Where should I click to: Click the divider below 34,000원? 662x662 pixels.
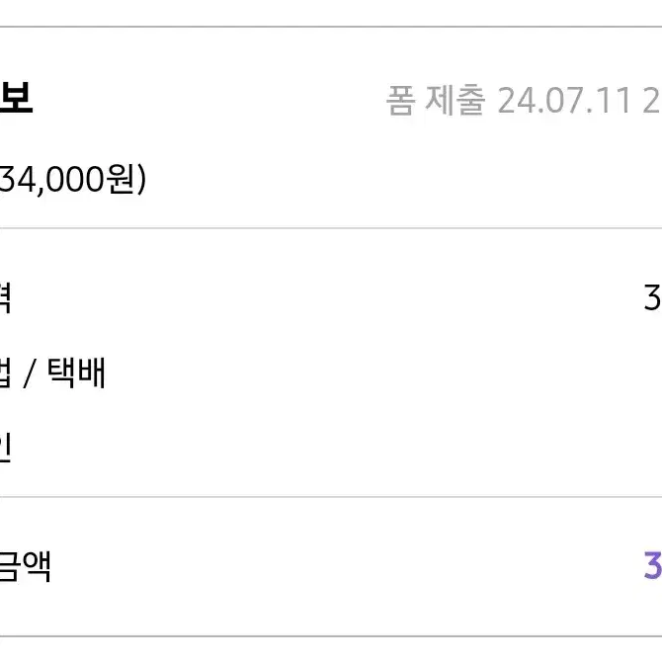331,228
